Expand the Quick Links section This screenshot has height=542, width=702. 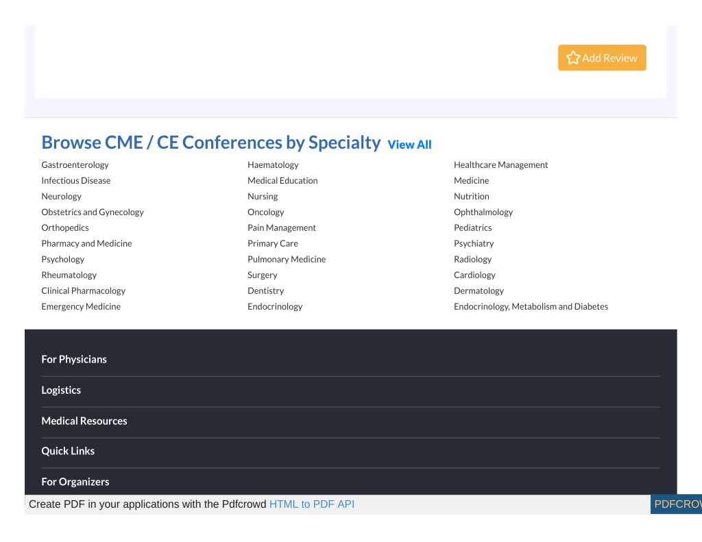pos(350,451)
